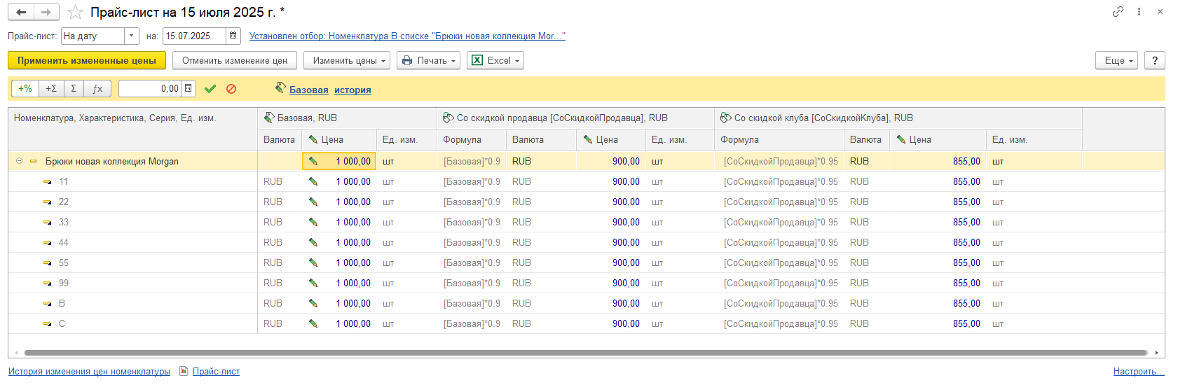
Task: Click the fx formula button
Action: (x=97, y=89)
